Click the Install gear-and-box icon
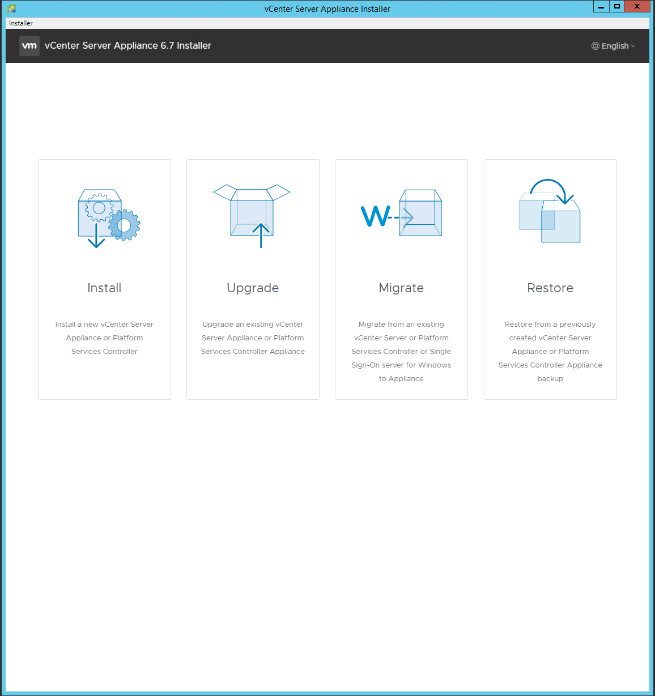The width and height of the screenshot is (655, 696). point(108,218)
